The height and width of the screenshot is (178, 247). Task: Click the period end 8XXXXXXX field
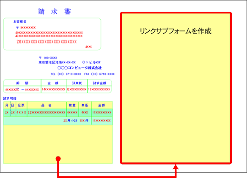pyautogui.click(x=32, y=90)
